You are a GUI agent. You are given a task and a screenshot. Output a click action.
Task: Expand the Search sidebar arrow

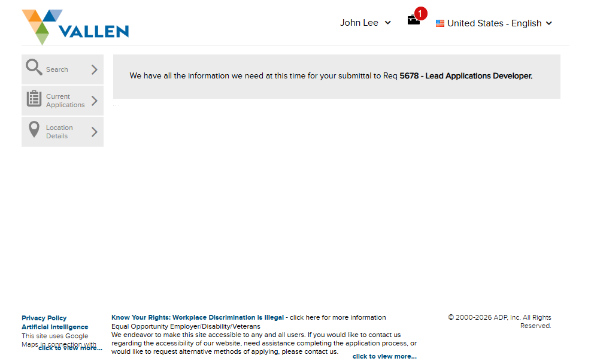[94, 69]
